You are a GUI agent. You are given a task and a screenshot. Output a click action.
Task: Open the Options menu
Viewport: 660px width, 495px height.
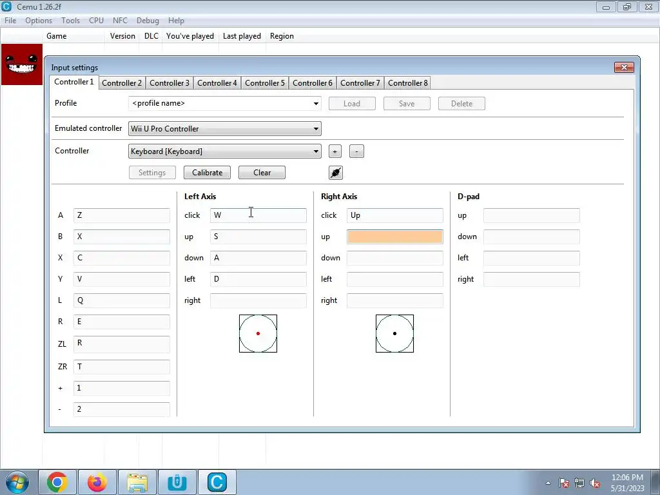(39, 21)
